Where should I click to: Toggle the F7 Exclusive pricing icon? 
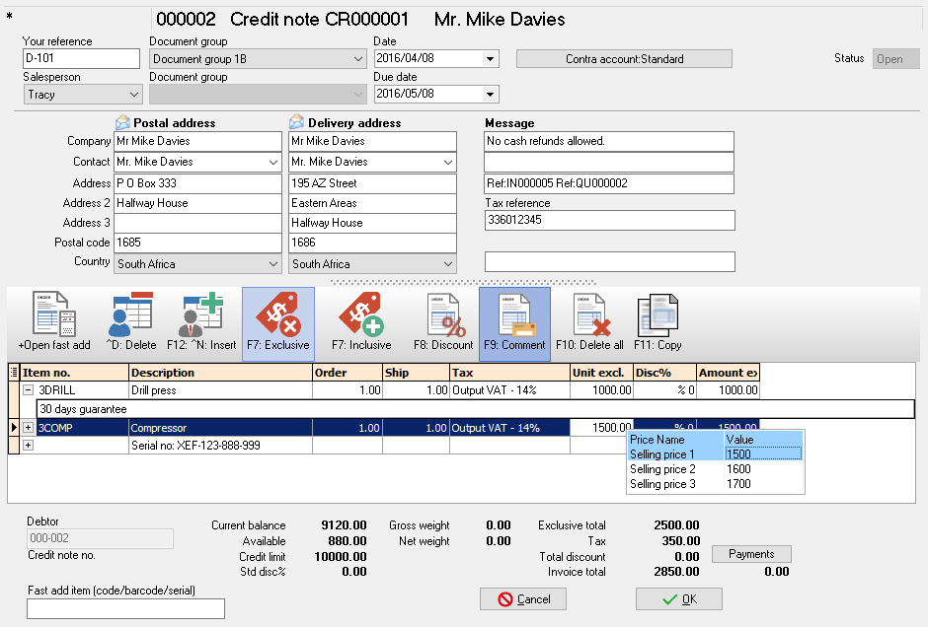[277, 322]
